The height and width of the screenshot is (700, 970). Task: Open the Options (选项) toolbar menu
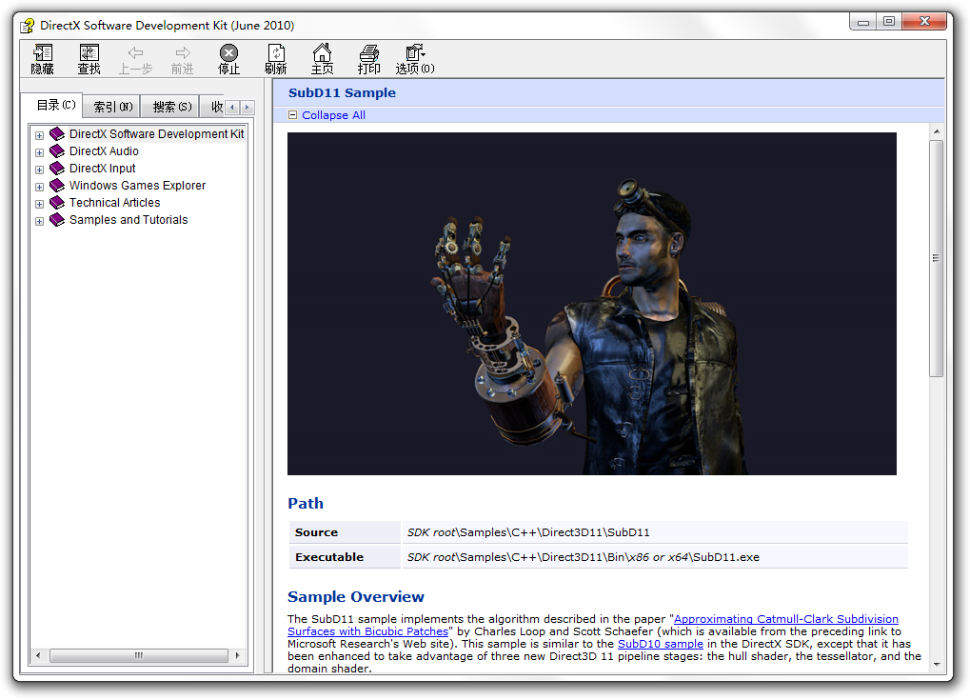tap(415, 59)
